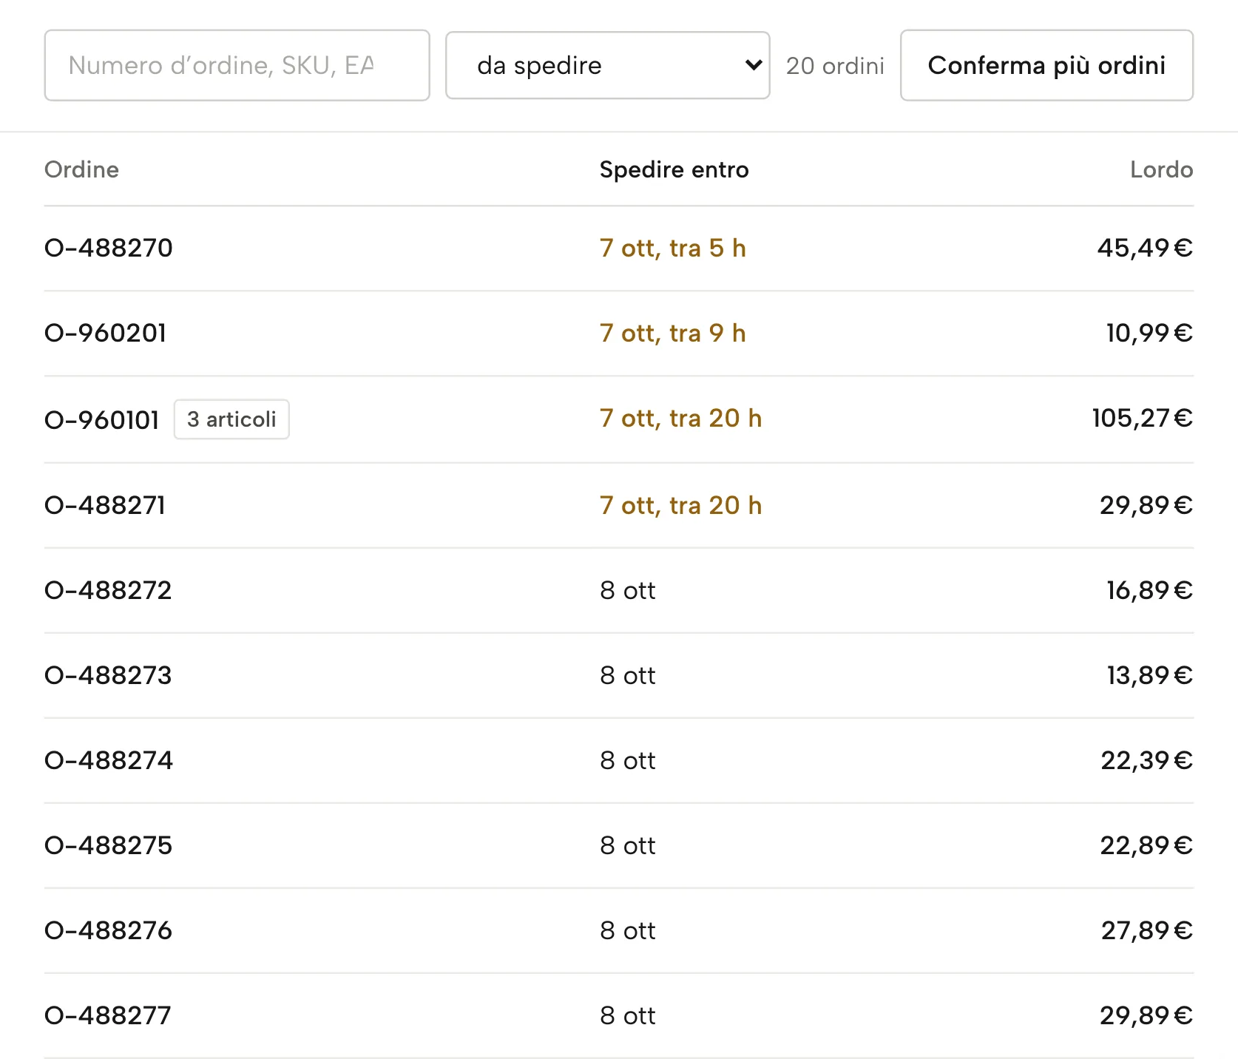This screenshot has width=1238, height=1059.
Task: Click deadline of order O-960101
Action: click(x=680, y=418)
